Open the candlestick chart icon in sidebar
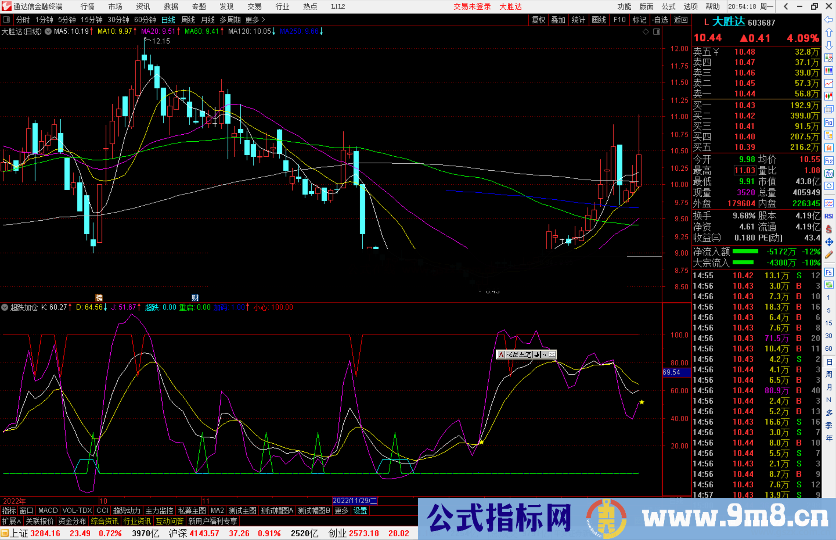The height and width of the screenshot is (540, 836). pos(829,96)
